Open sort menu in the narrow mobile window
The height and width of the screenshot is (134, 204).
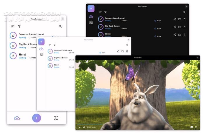tap(13, 26)
